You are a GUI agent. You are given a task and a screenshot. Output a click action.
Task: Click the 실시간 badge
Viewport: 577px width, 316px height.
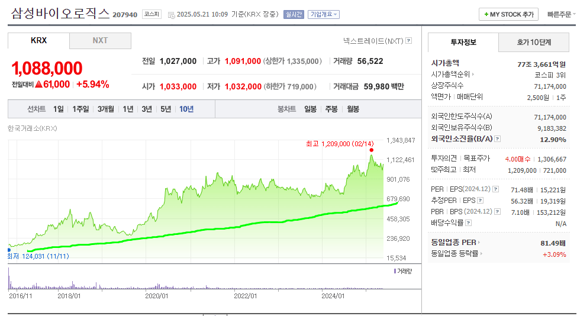tap(294, 14)
